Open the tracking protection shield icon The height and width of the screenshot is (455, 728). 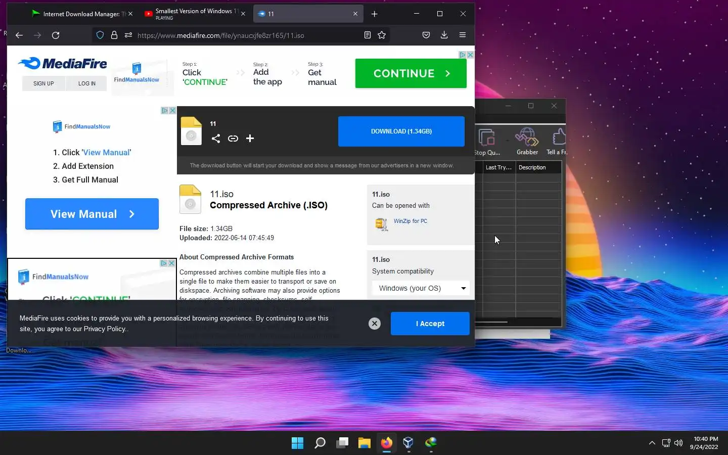pos(100,35)
